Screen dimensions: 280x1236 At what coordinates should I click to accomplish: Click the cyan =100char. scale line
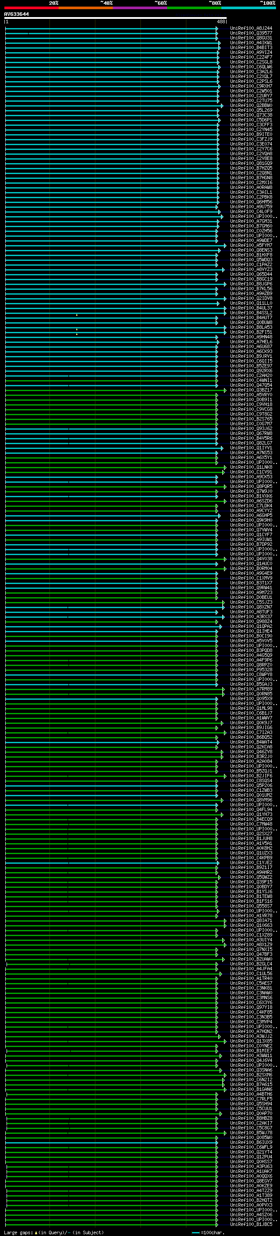195,1232
